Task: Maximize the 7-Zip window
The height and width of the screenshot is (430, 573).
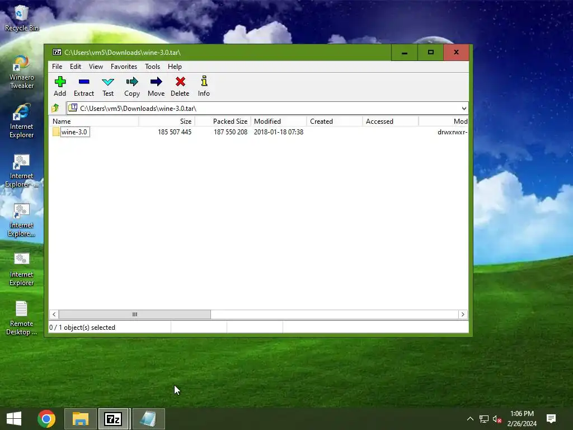Action: coord(430,53)
